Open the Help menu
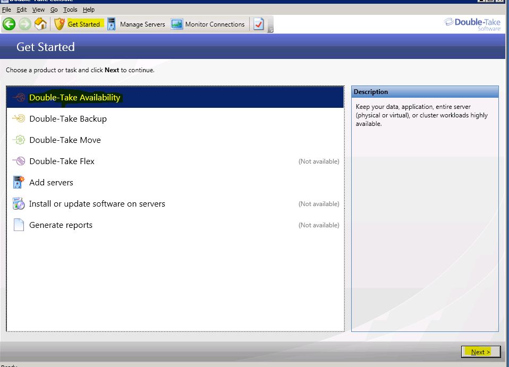Screen dimensions: 509x367 click(89, 10)
